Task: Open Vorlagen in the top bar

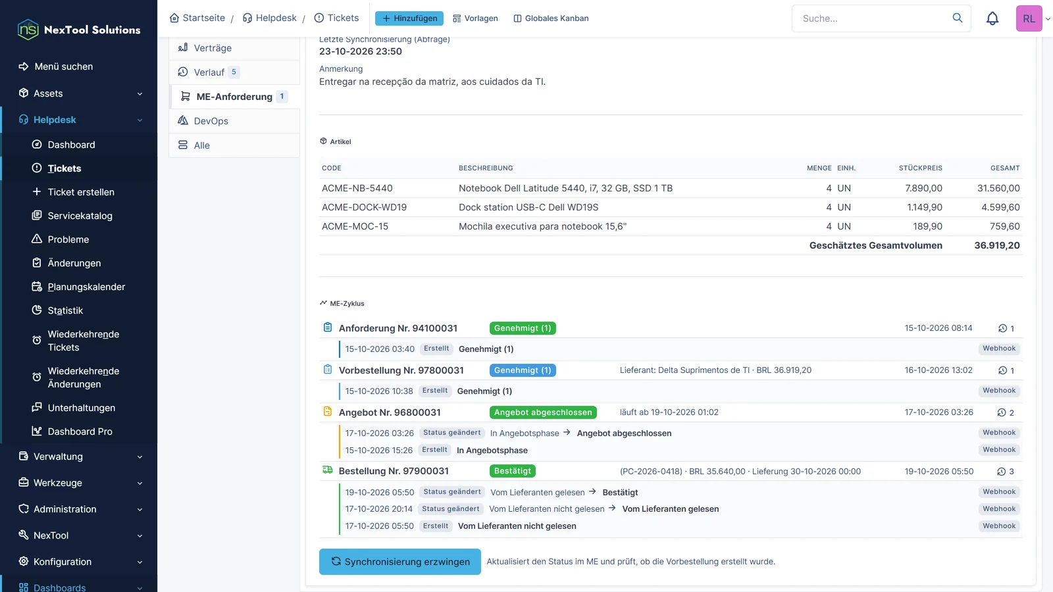Action: 475,18
